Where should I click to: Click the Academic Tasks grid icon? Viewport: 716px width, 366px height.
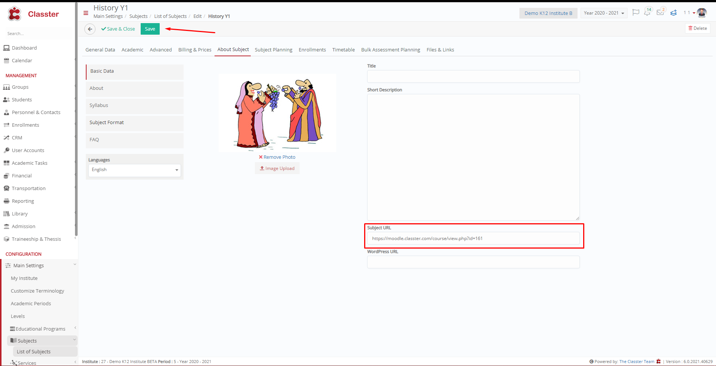click(6, 163)
